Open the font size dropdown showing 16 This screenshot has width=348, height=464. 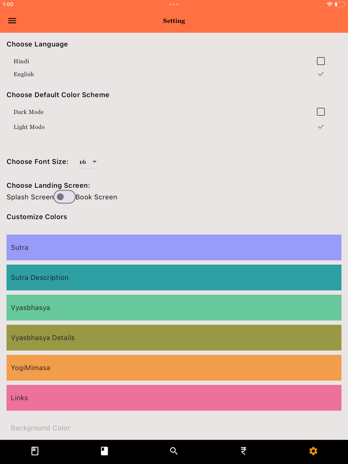[89, 162]
